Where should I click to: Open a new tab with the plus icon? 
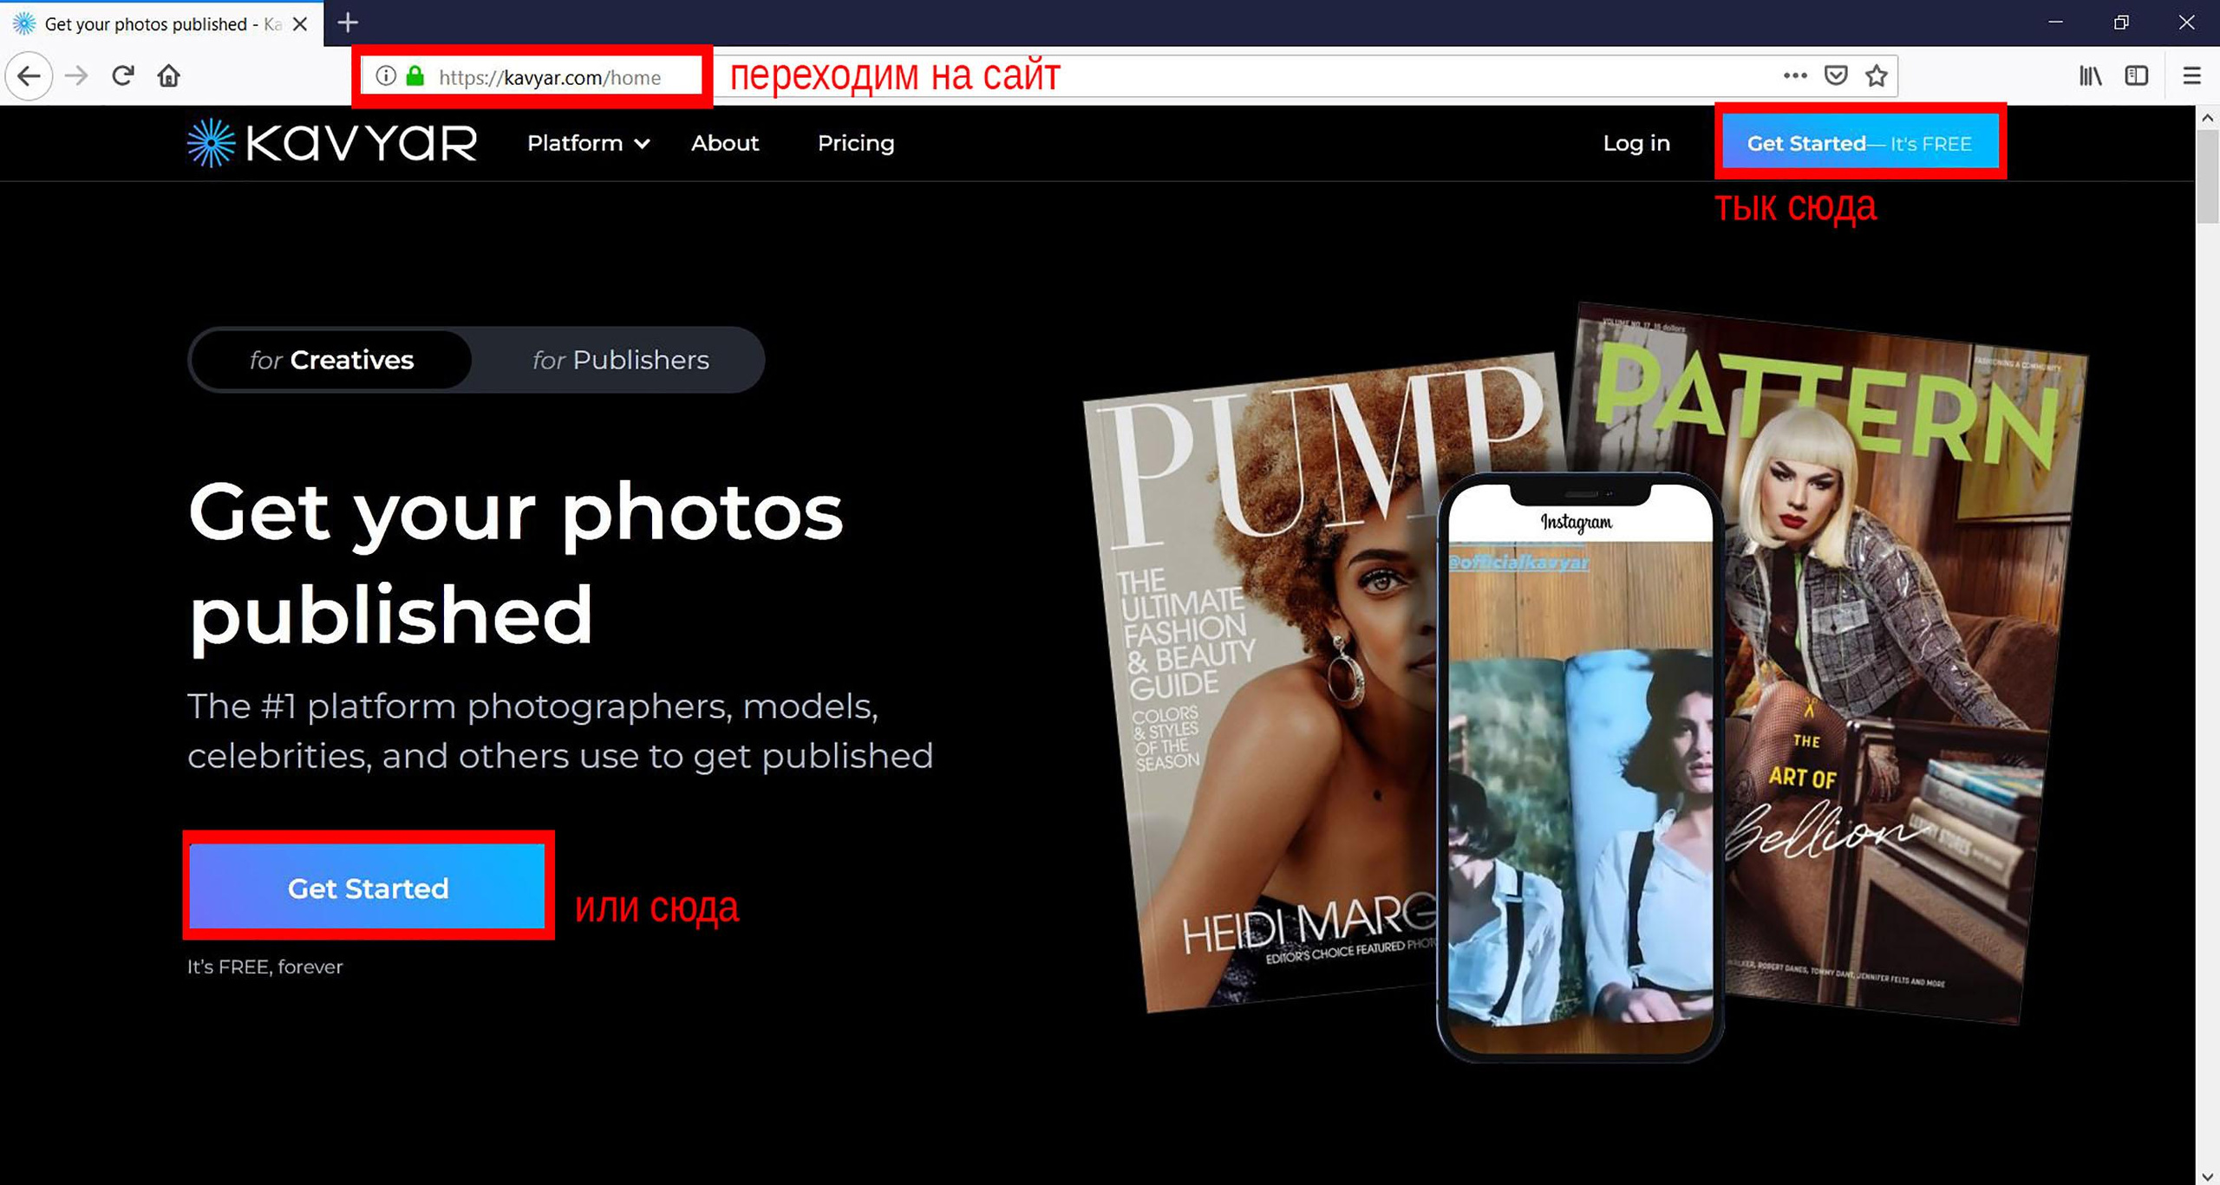pos(348,23)
